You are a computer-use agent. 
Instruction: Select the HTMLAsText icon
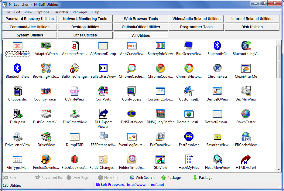tap(246, 159)
